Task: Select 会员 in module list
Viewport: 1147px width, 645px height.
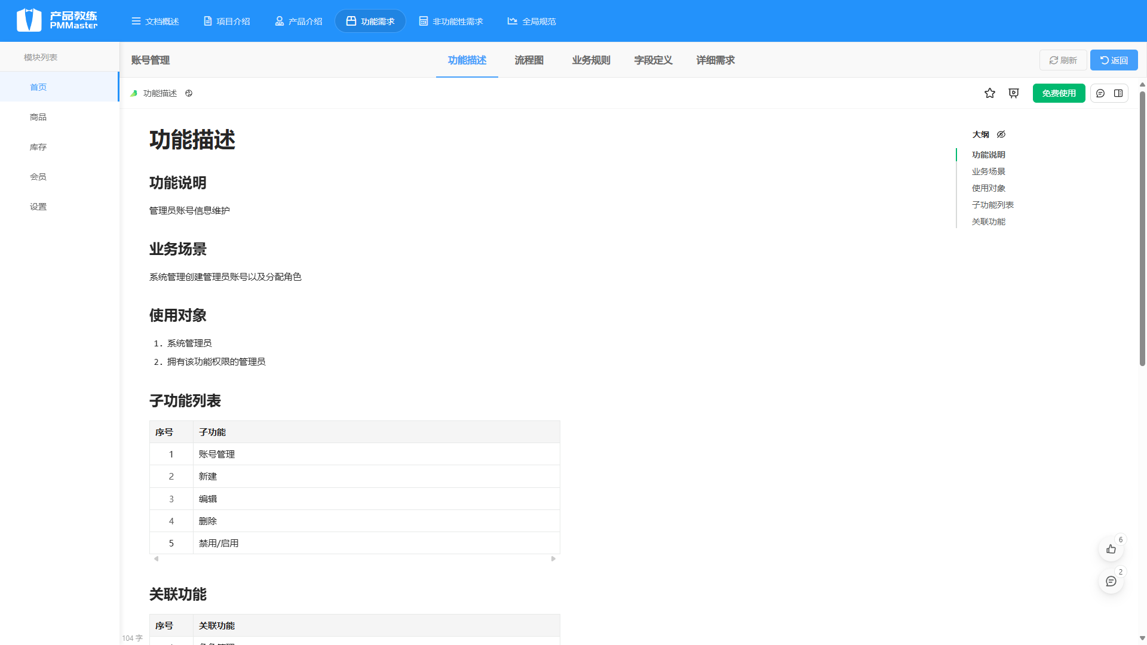Action: coord(59,177)
